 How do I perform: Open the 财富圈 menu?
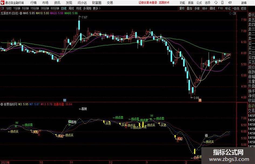(97, 3)
